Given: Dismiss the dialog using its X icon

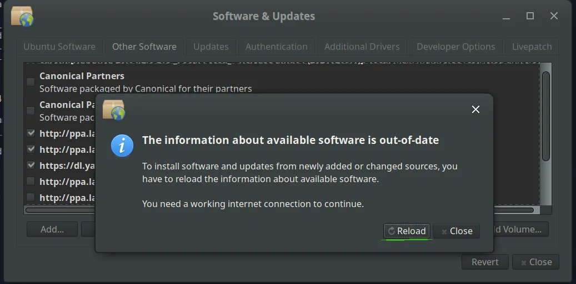Looking at the screenshot, I should (475, 110).
